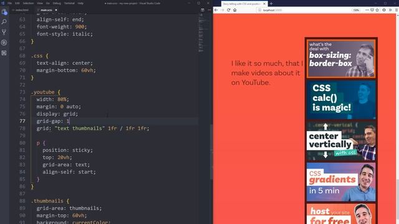
Task: Open the Edit menu in VS Code
Action: pos(17,3)
